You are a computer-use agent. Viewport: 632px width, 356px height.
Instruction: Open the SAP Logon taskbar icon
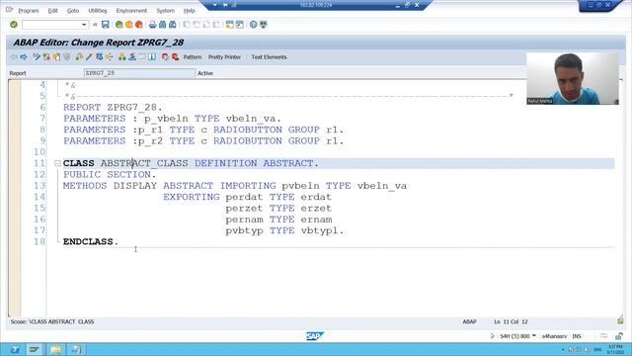pyautogui.click(x=35, y=349)
